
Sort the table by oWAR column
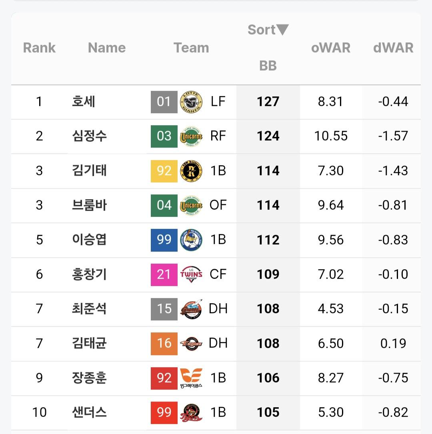tap(331, 48)
